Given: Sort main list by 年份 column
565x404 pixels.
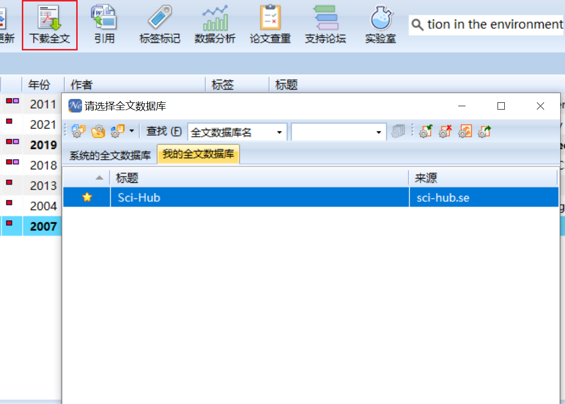Looking at the screenshot, I should coord(39,85).
